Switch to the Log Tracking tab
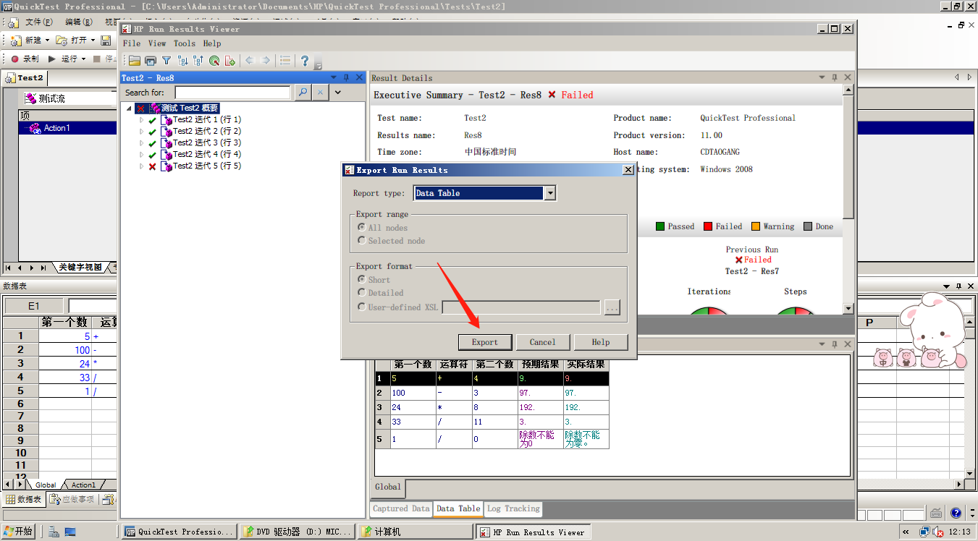The image size is (978, 541). 513,508
